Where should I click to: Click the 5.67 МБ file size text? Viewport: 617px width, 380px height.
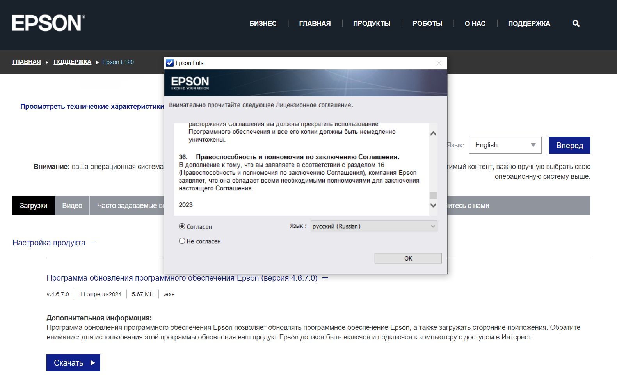click(143, 294)
